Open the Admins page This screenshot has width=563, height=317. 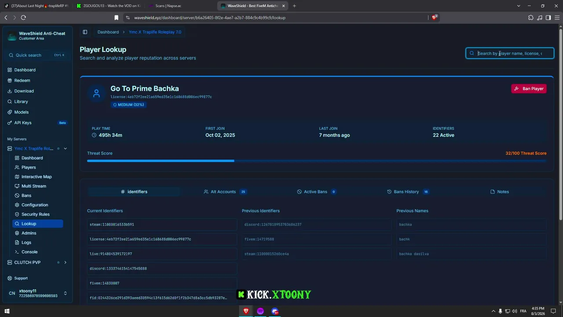[x=29, y=233]
